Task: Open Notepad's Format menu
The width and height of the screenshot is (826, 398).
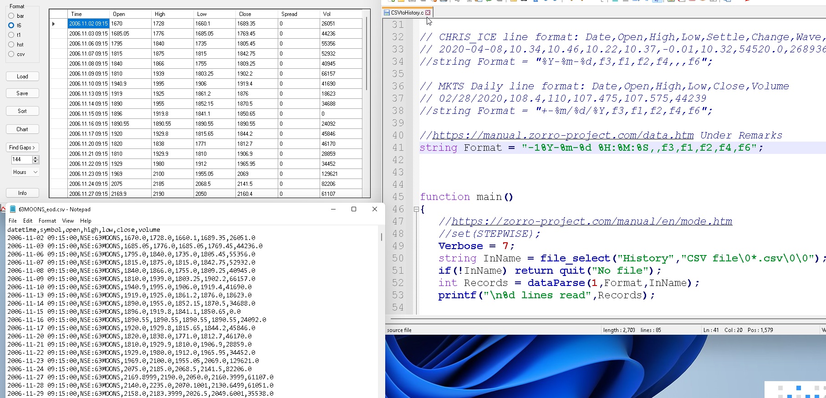Action: [47, 221]
